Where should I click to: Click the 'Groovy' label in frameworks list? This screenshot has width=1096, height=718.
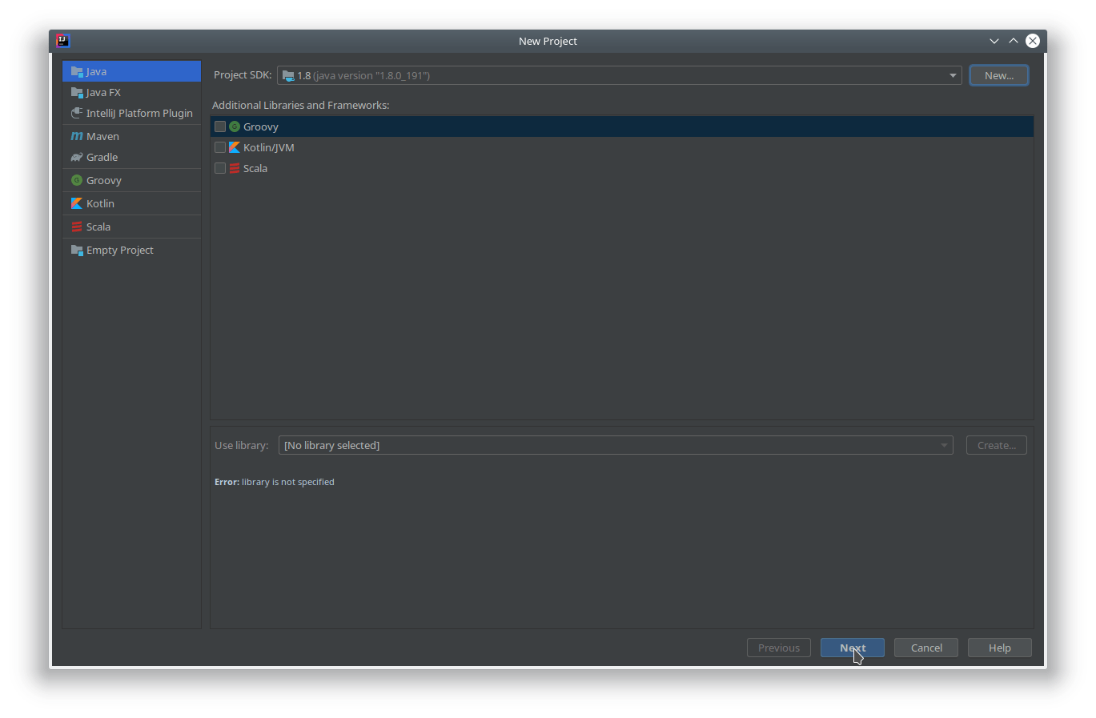[x=261, y=126]
